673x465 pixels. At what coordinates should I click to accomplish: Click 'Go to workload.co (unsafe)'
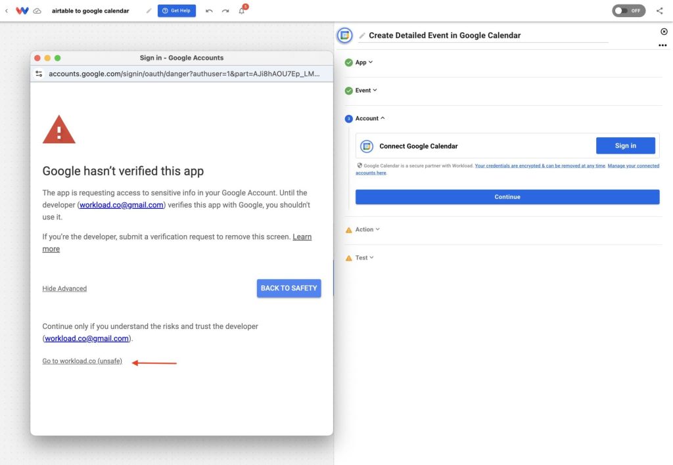(82, 361)
